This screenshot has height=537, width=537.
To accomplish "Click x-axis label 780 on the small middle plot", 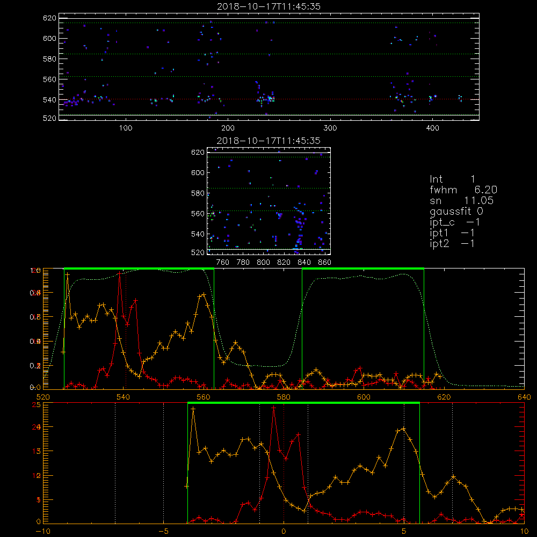I will 243,263.
